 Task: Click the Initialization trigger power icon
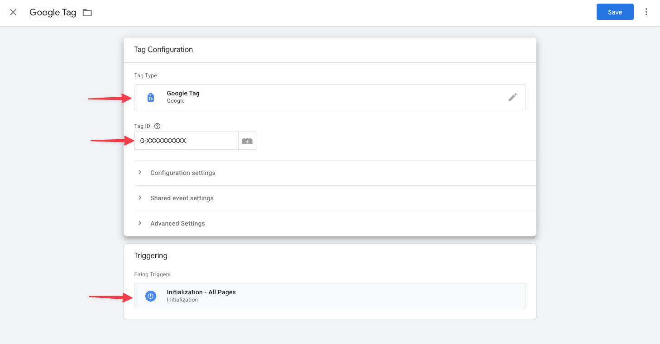tap(151, 296)
